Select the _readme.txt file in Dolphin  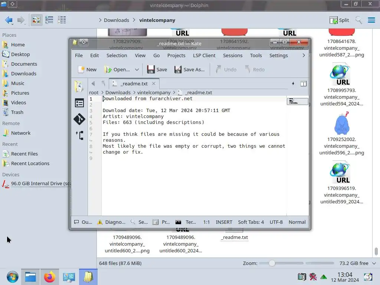click(235, 237)
